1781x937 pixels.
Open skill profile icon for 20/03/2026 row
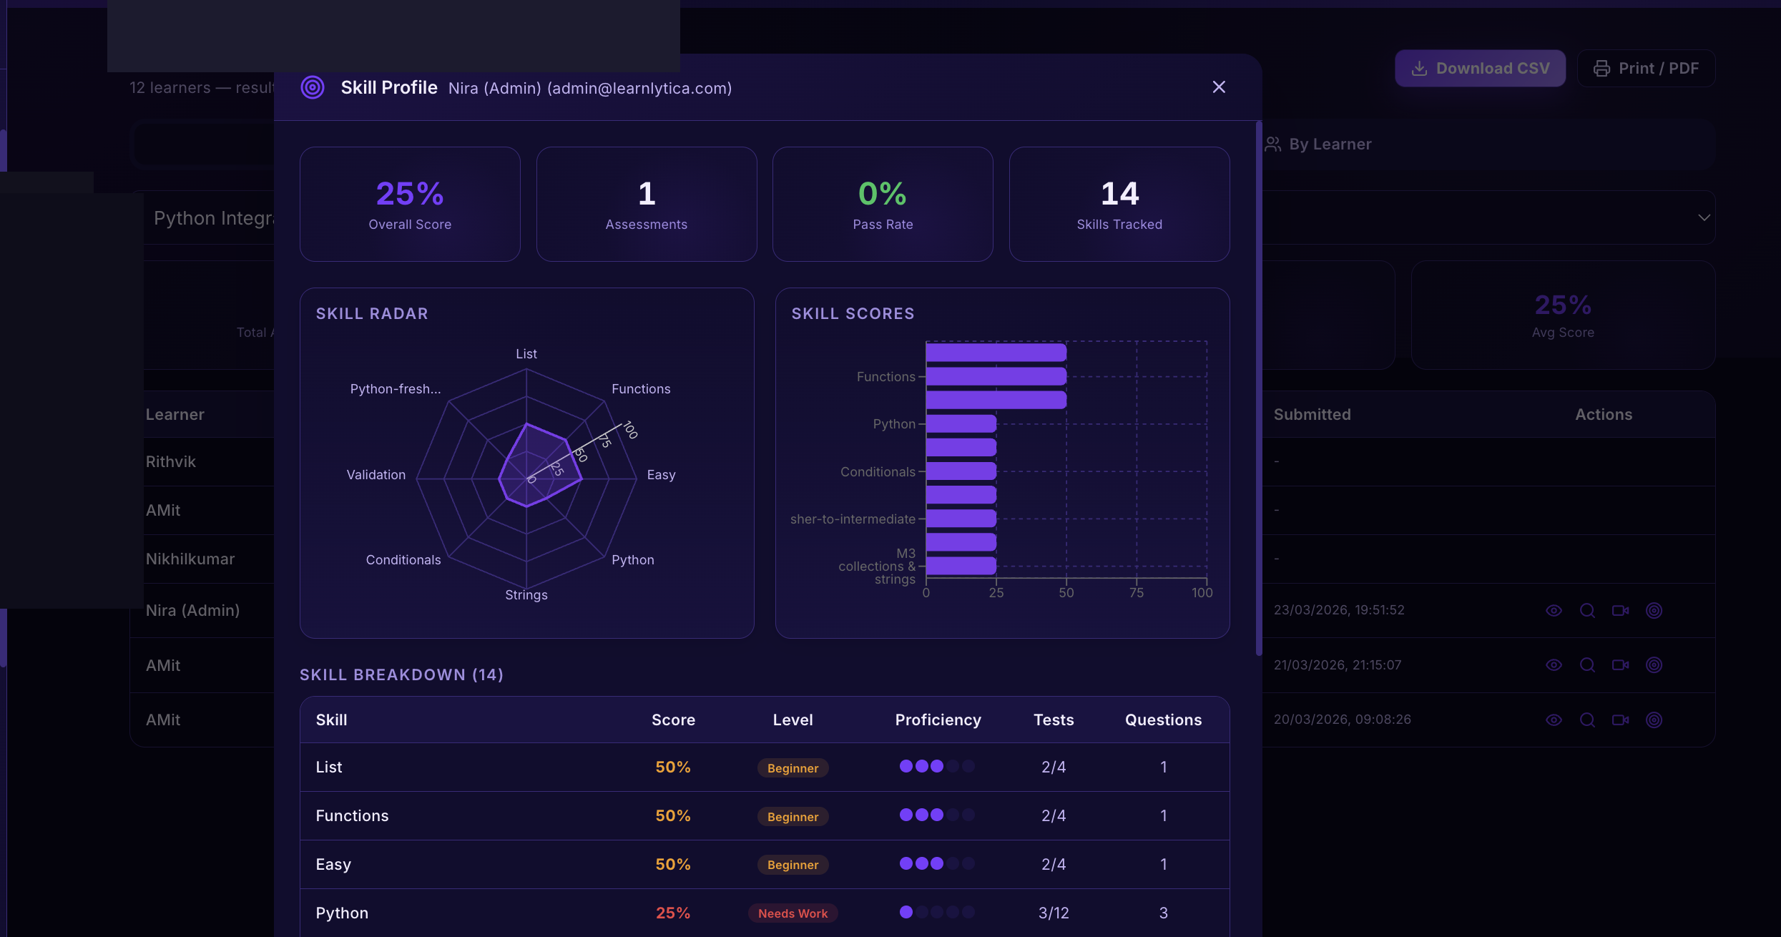pos(1654,720)
